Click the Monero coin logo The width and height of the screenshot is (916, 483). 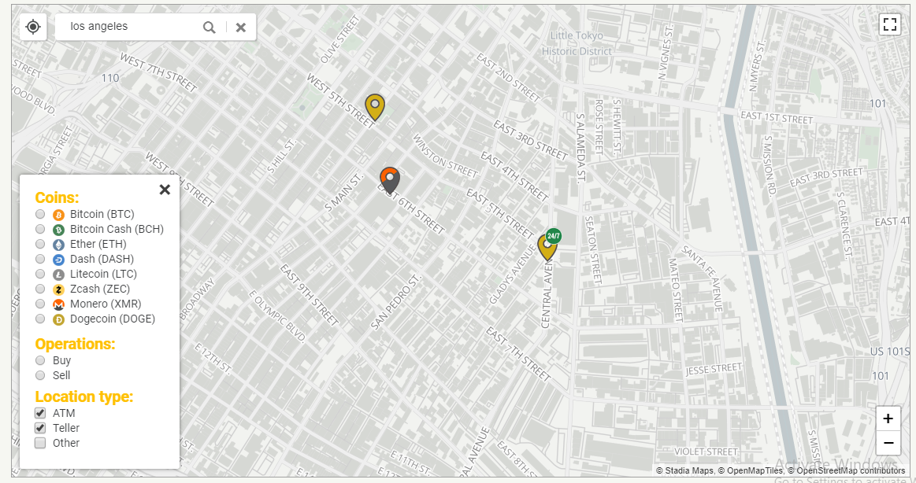[58, 304]
